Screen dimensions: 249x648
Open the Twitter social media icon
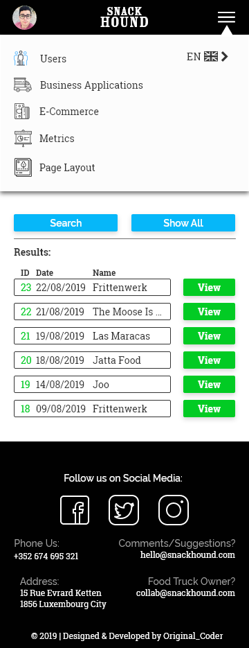pos(124,510)
